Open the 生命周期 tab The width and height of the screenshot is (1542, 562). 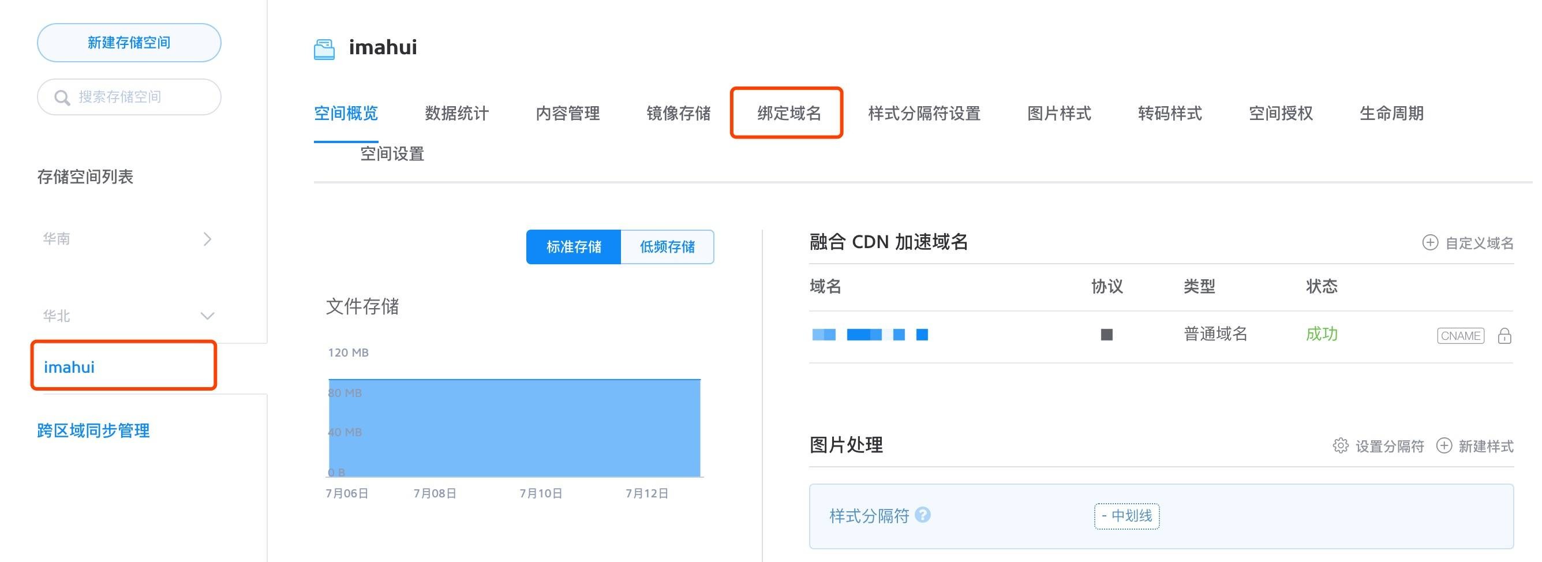pyautogui.click(x=1391, y=113)
